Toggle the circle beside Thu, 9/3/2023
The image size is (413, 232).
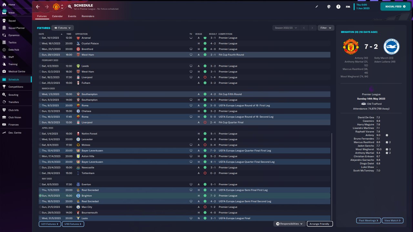(x=40, y=106)
